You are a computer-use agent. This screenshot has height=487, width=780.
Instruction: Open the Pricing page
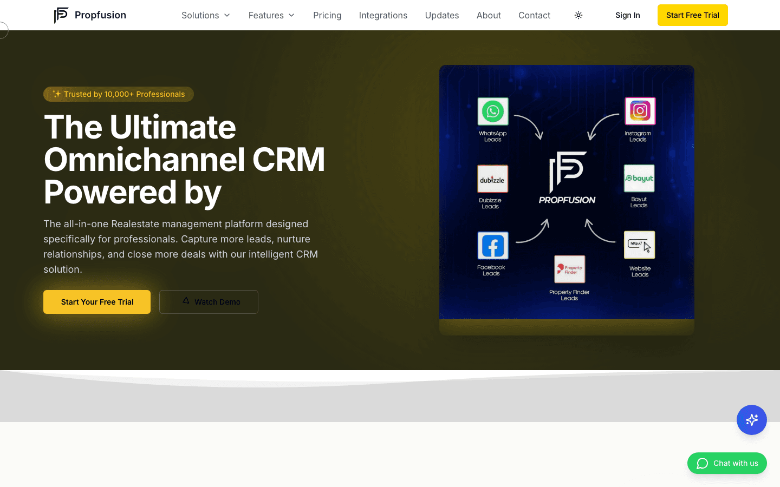click(x=327, y=15)
